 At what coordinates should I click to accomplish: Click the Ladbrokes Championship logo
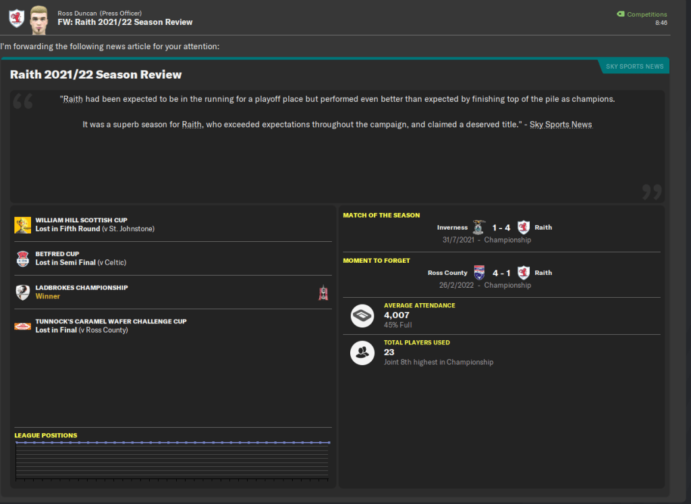pos(23,292)
